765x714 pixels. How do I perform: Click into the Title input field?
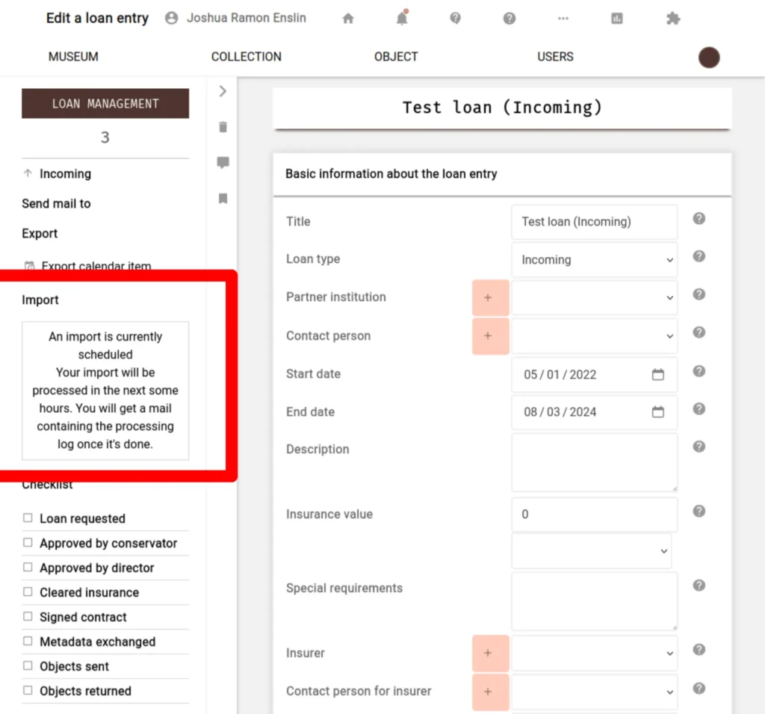(594, 222)
